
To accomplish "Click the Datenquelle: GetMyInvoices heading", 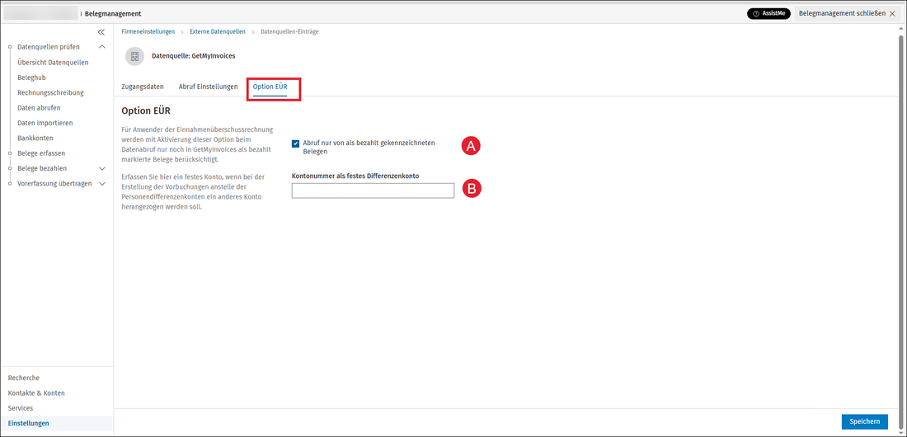I will pyautogui.click(x=193, y=56).
